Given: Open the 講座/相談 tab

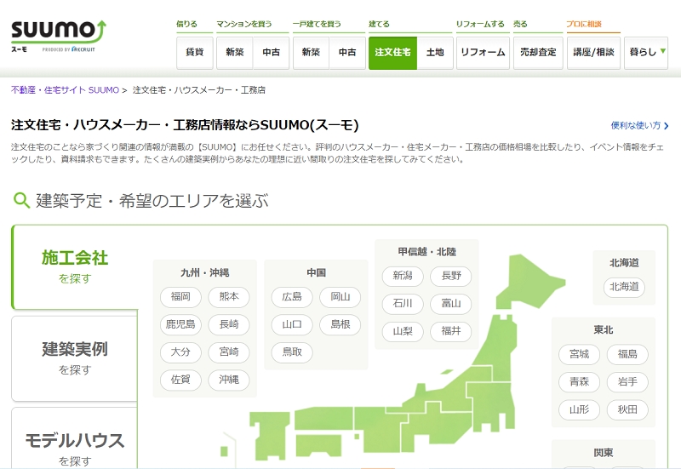Looking at the screenshot, I should (593, 53).
